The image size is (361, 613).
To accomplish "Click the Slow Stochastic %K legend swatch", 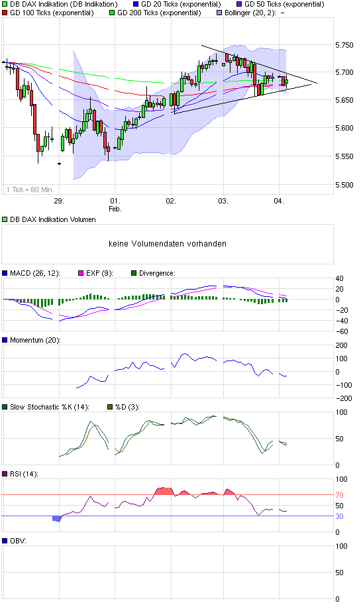I will point(5,407).
